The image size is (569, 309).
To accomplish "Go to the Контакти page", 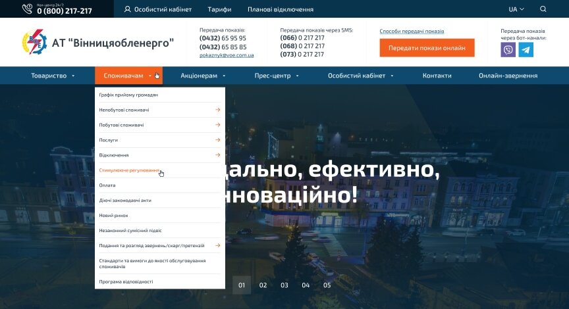I will 437,76.
